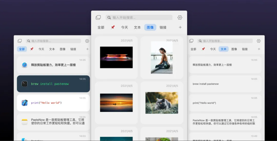Select the brew install pastenow item in the left window
The height and width of the screenshot is (141, 277).
coord(53,84)
